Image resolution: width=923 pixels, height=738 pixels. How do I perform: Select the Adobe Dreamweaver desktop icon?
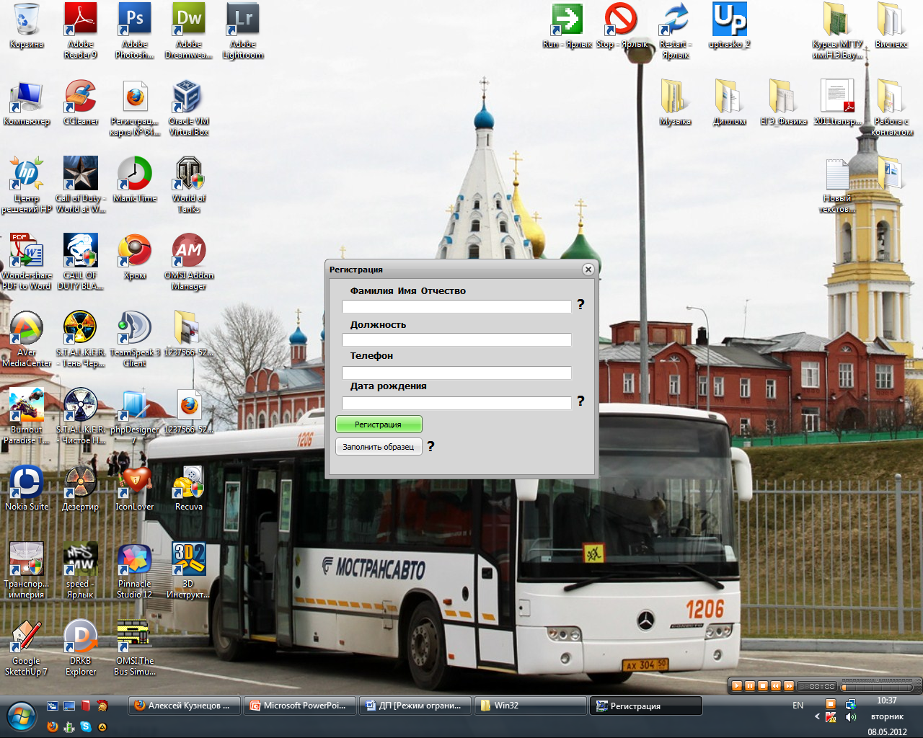click(189, 30)
